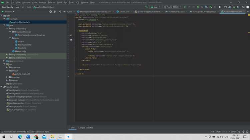Open Windows Start menu

click(x=4, y=137)
